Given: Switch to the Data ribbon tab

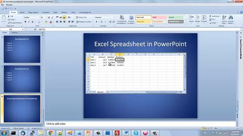Looking at the screenshot, I should pos(55,12).
